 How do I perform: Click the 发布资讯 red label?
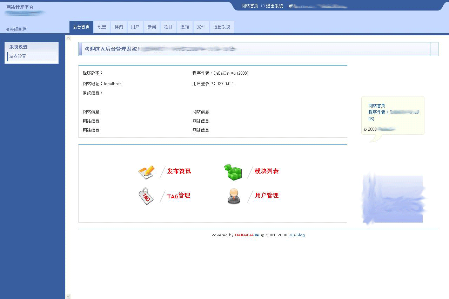point(179,171)
